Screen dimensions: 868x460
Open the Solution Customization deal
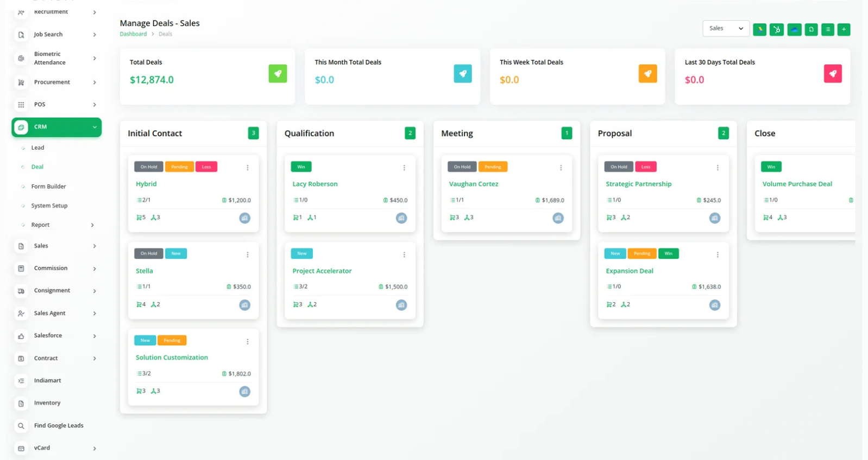(172, 357)
